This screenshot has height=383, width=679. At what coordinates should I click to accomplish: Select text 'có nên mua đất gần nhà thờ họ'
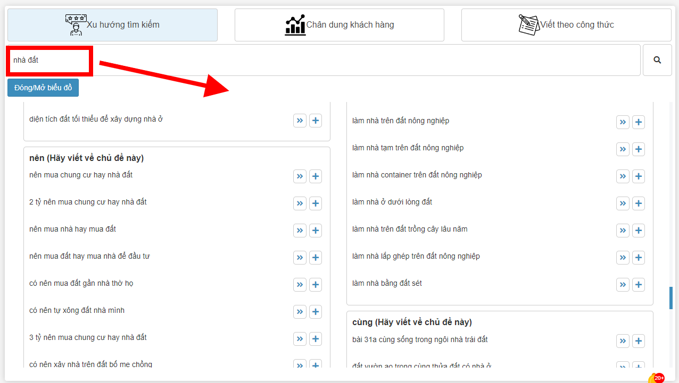81,283
